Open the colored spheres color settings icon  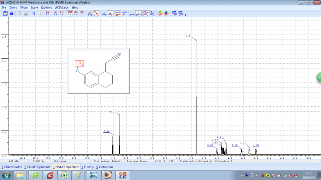(160, 14)
